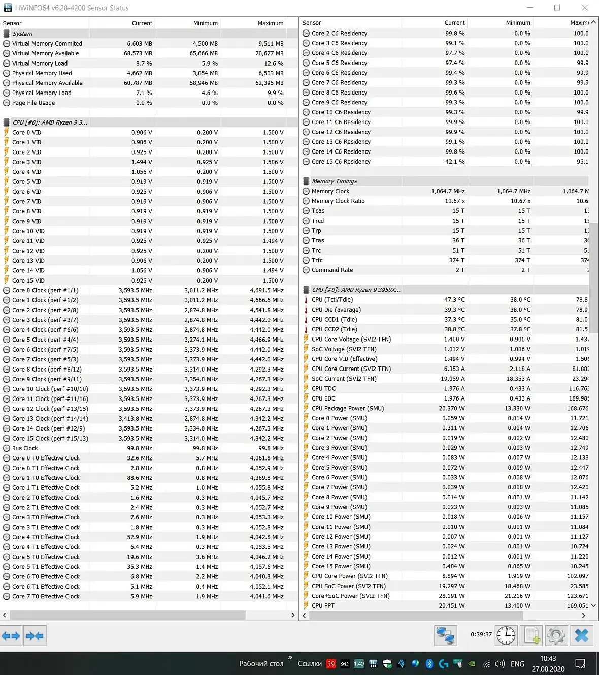Open the remote network monitoring icon
Image resolution: width=599 pixels, height=675 pixels.
[445, 635]
